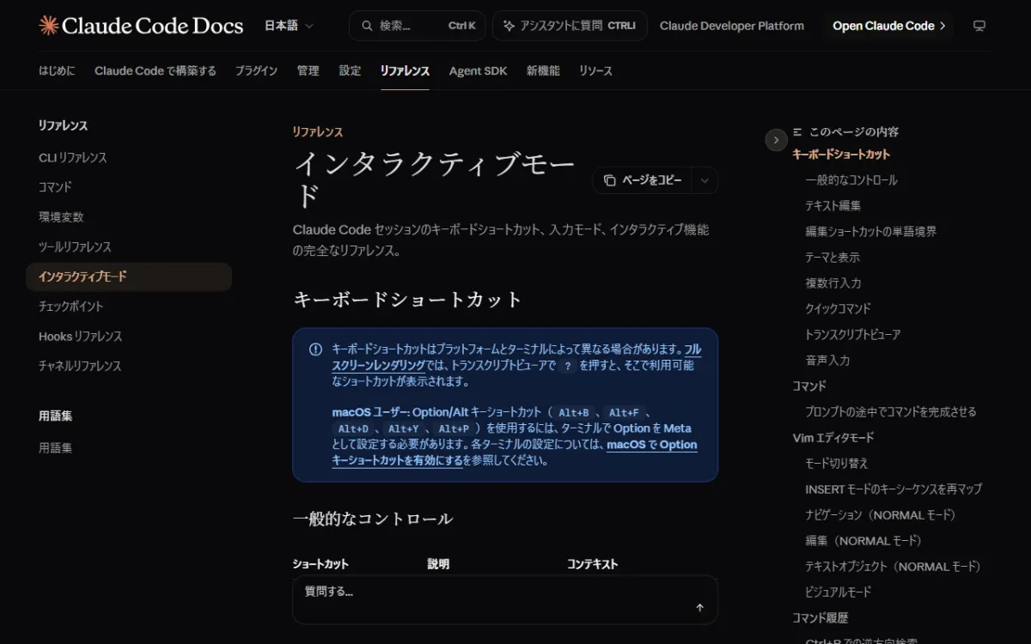Jump to INSERT モードのキーシーケンスを再マップ
The width and height of the screenshot is (1031, 644).
[893, 489]
